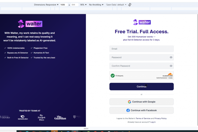Click the viewport height field showing 844

coord(74,5)
